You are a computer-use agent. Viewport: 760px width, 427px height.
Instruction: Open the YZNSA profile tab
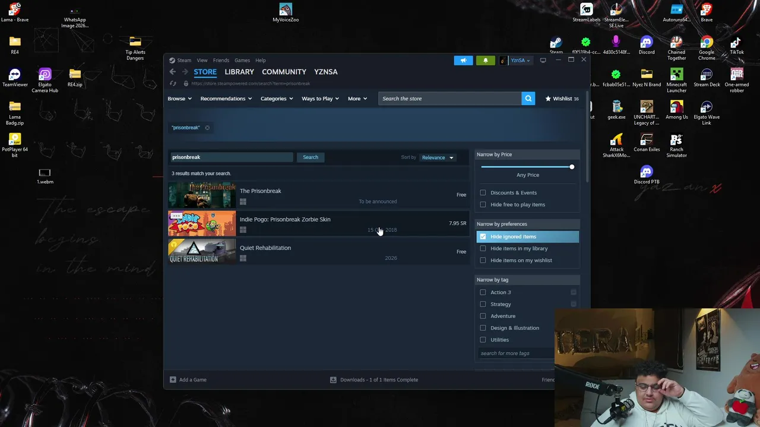point(325,72)
